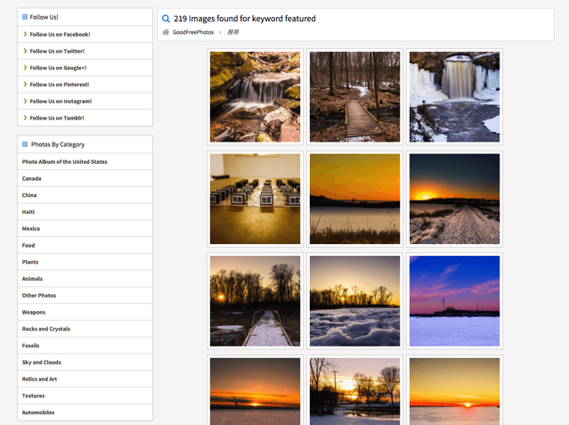569x425 pixels.
Task: Select the Plants category
Action: click(x=30, y=262)
